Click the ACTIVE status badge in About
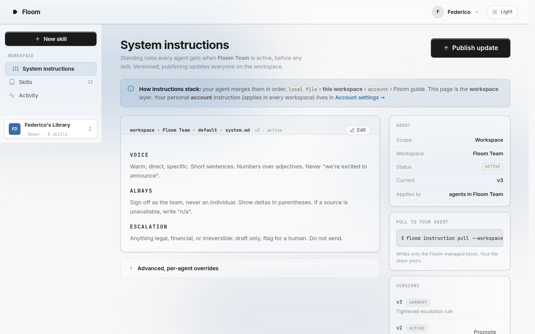535x334 pixels. point(493,167)
